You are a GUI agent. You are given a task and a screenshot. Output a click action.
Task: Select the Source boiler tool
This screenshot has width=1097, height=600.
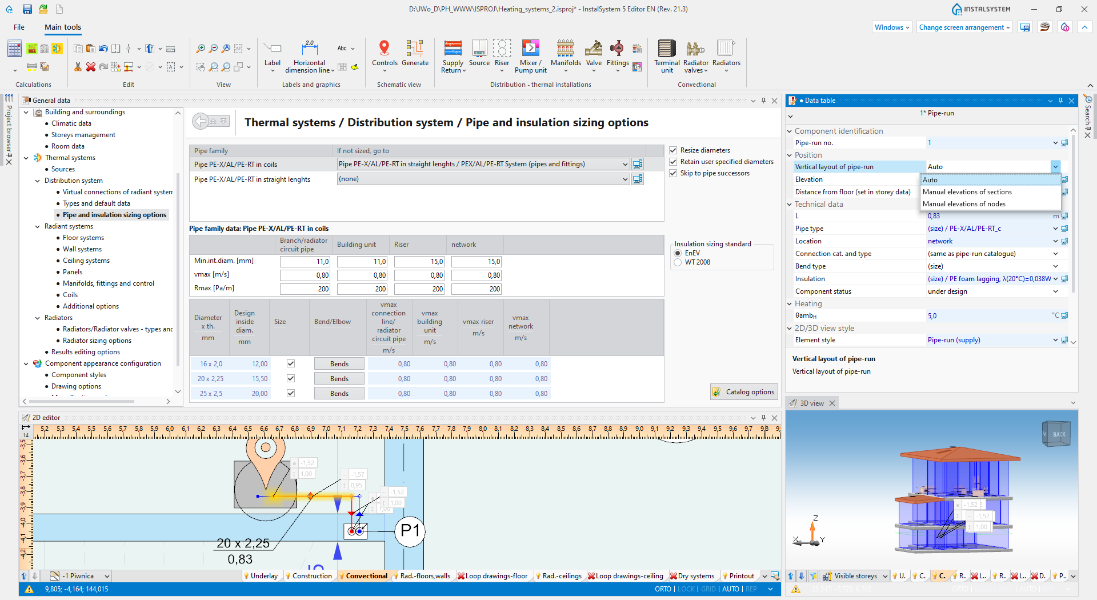(479, 53)
